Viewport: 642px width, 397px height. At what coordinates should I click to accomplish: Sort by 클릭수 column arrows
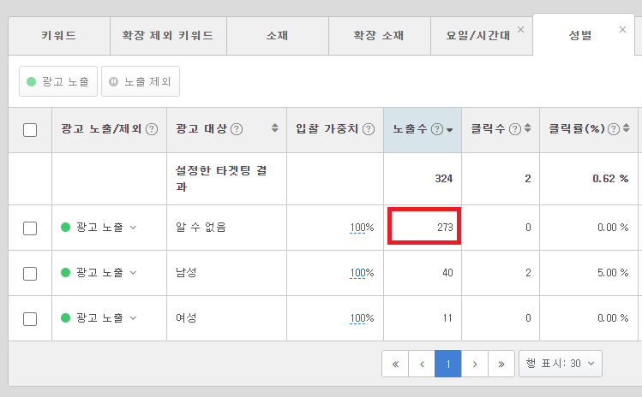click(528, 129)
